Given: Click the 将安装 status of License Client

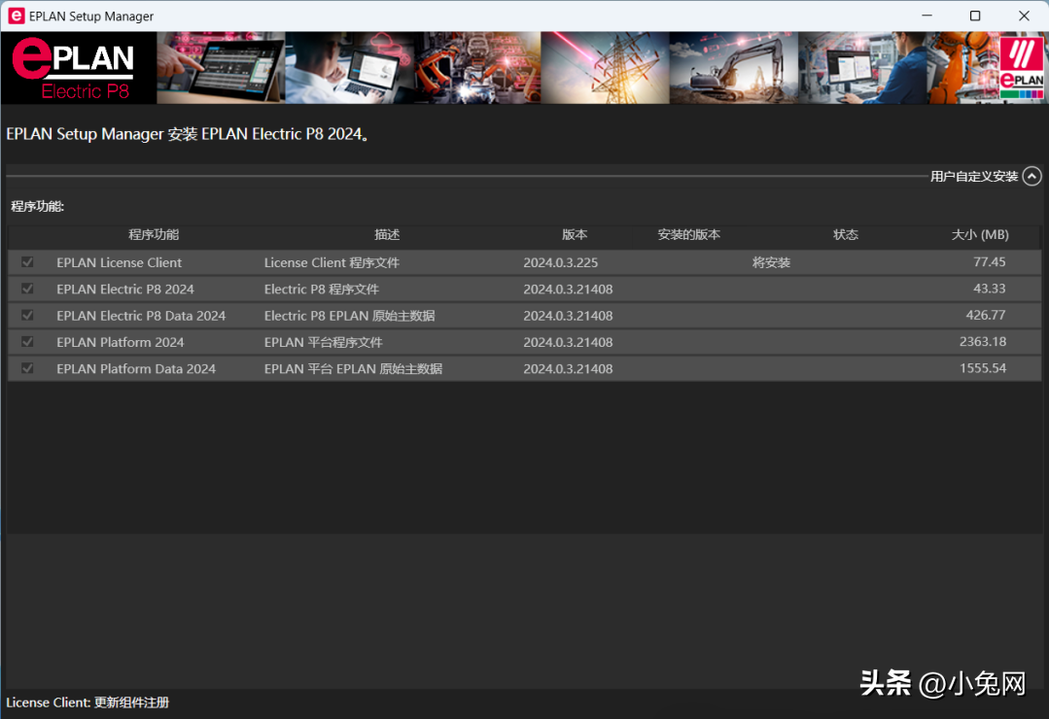Looking at the screenshot, I should click(771, 262).
